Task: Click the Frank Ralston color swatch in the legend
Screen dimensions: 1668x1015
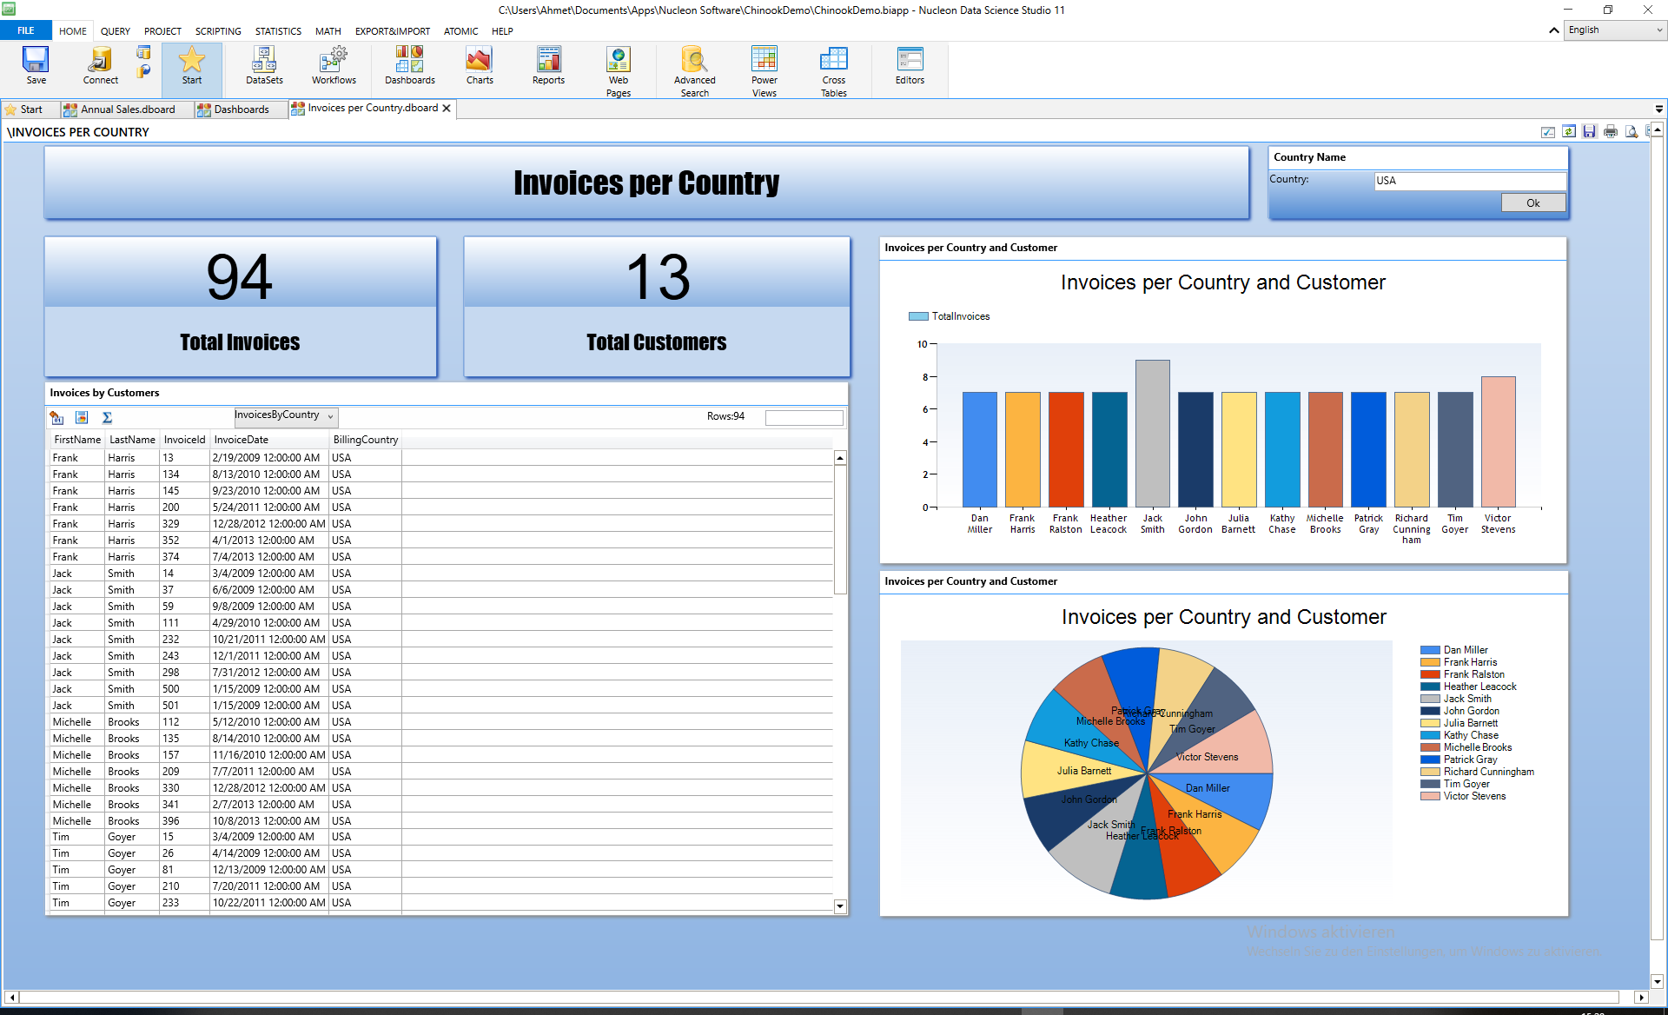Action: (x=1430, y=673)
